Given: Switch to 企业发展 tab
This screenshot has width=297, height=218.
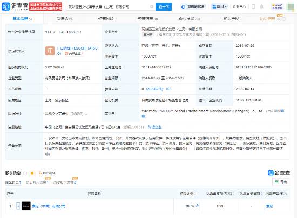Looking at the screenshot, I should click(x=190, y=19).
